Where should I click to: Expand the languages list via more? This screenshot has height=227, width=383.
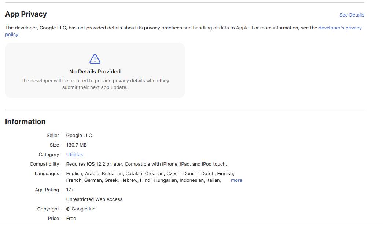click(x=236, y=180)
